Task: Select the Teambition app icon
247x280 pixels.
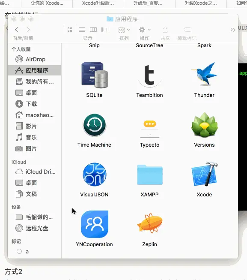Action: pyautogui.click(x=149, y=76)
